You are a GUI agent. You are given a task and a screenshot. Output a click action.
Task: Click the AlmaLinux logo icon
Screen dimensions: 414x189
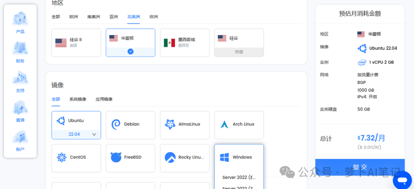(170, 124)
